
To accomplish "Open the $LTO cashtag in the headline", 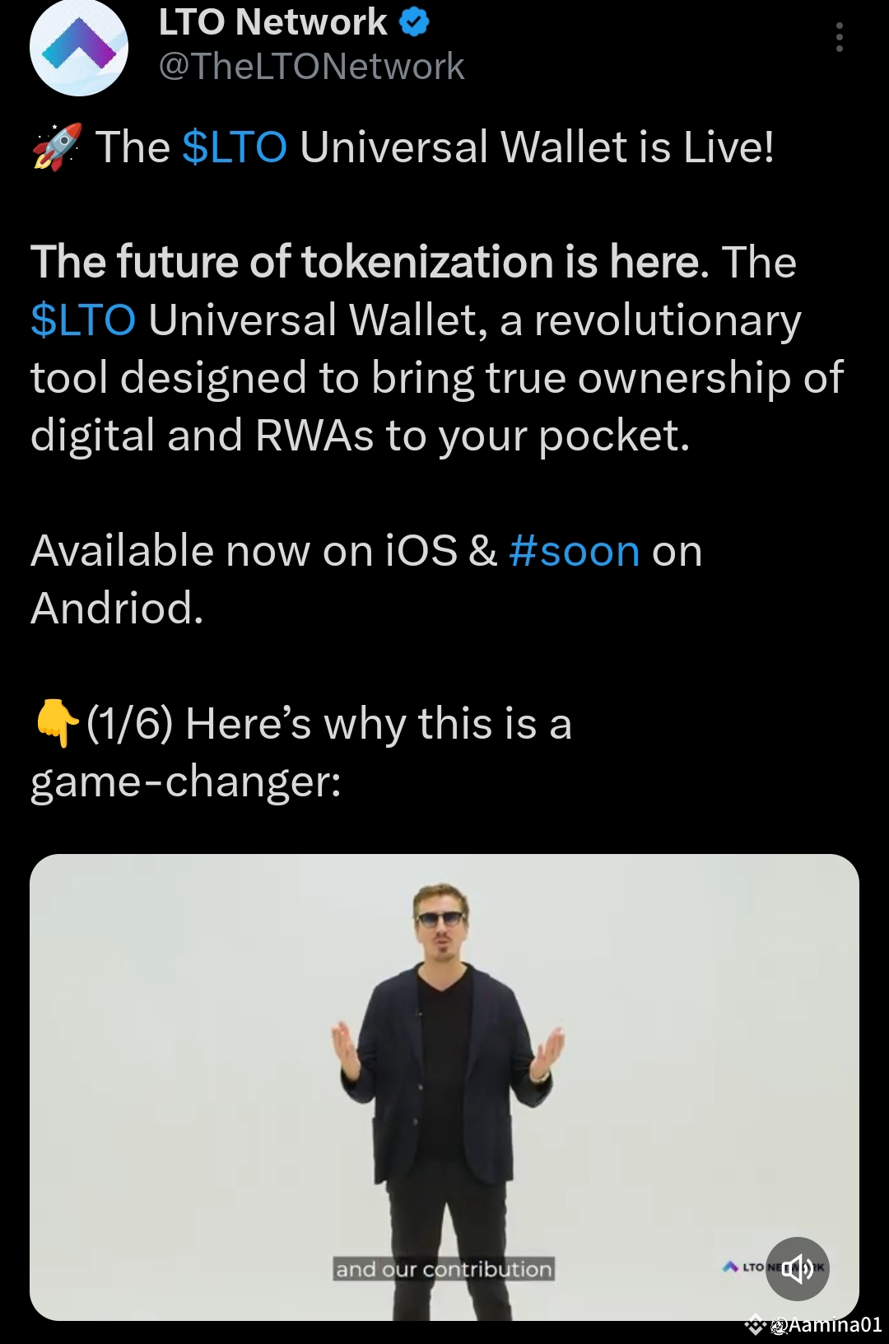I will pos(235,147).
